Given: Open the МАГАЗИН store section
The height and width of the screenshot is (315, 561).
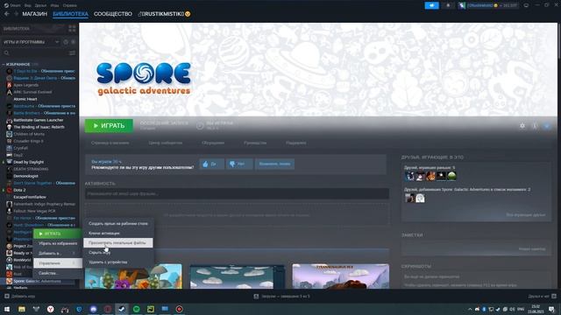Looking at the screenshot, I should point(35,14).
